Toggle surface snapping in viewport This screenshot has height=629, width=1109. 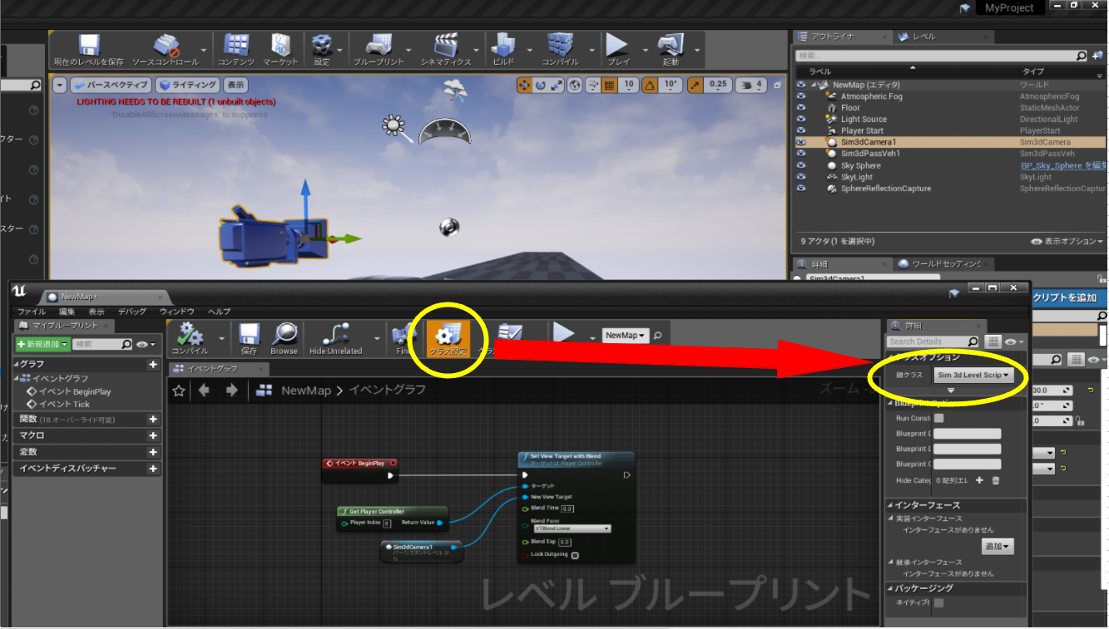[593, 85]
